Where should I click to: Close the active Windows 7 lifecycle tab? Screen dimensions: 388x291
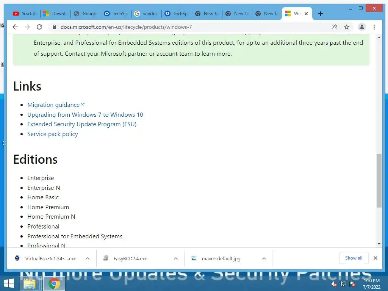[x=306, y=14]
